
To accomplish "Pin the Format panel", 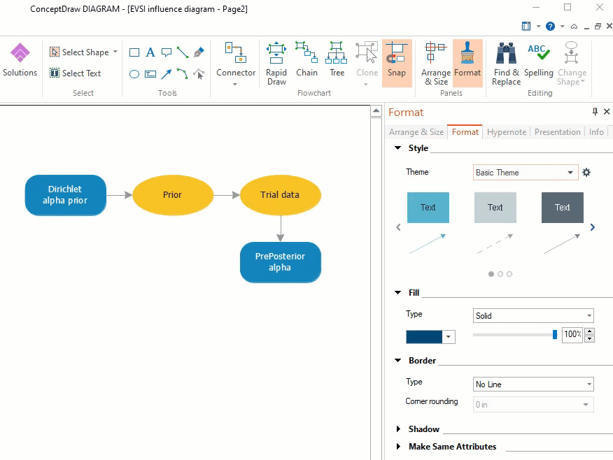I will click(595, 112).
